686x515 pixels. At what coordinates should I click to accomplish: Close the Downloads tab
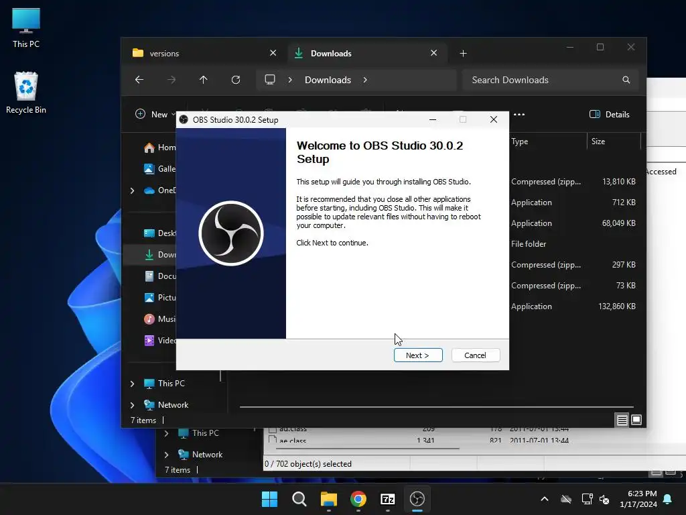coord(433,53)
